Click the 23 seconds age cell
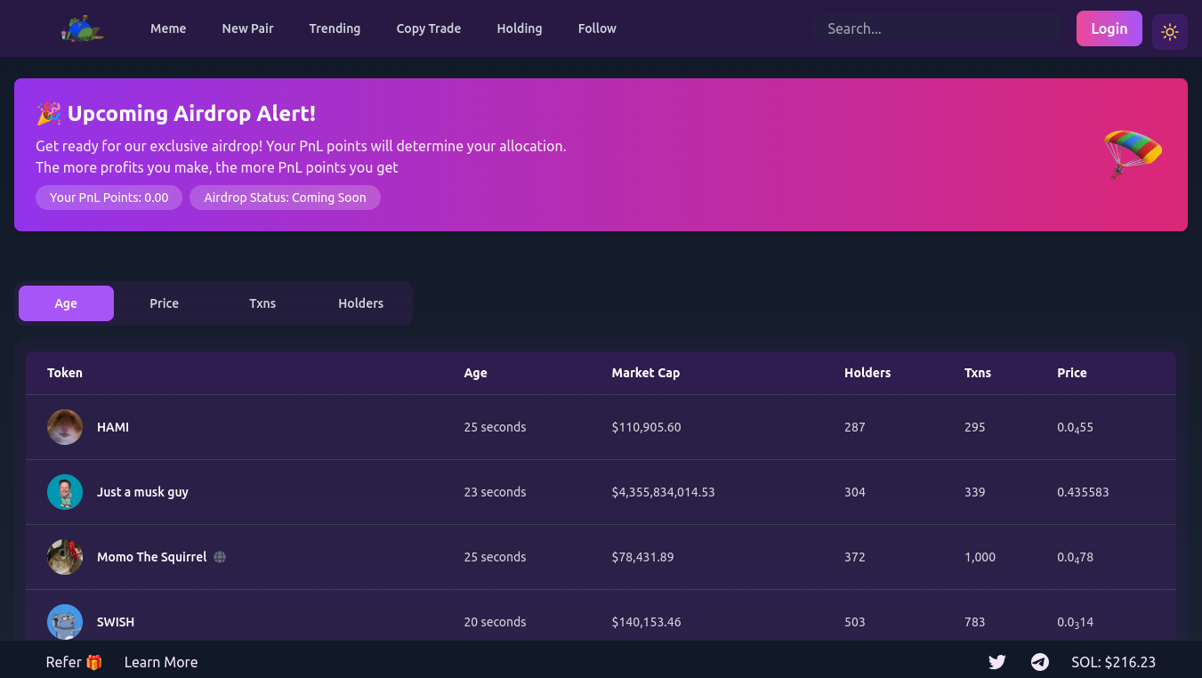Image resolution: width=1202 pixels, height=678 pixels. (495, 492)
